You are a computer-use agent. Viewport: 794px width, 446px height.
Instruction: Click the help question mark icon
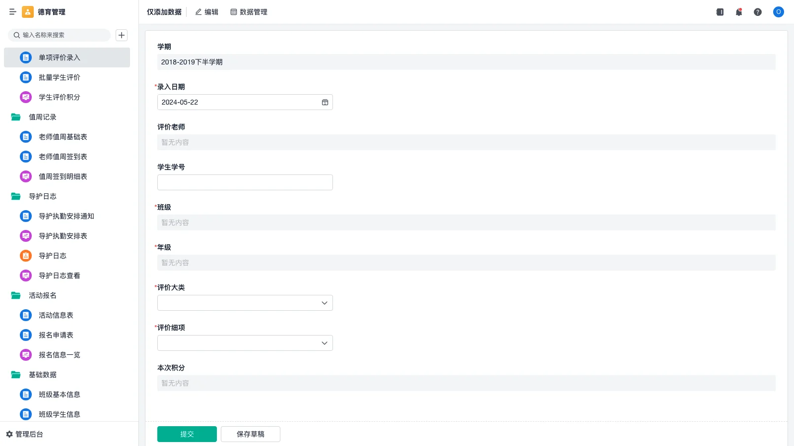(758, 12)
